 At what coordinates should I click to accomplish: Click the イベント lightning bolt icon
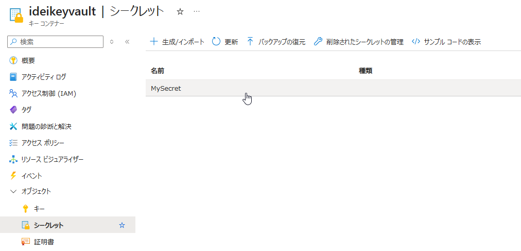(13, 176)
